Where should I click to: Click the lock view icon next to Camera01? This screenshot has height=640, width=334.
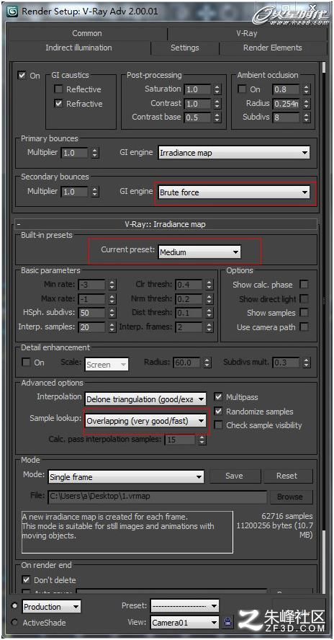pos(228,623)
